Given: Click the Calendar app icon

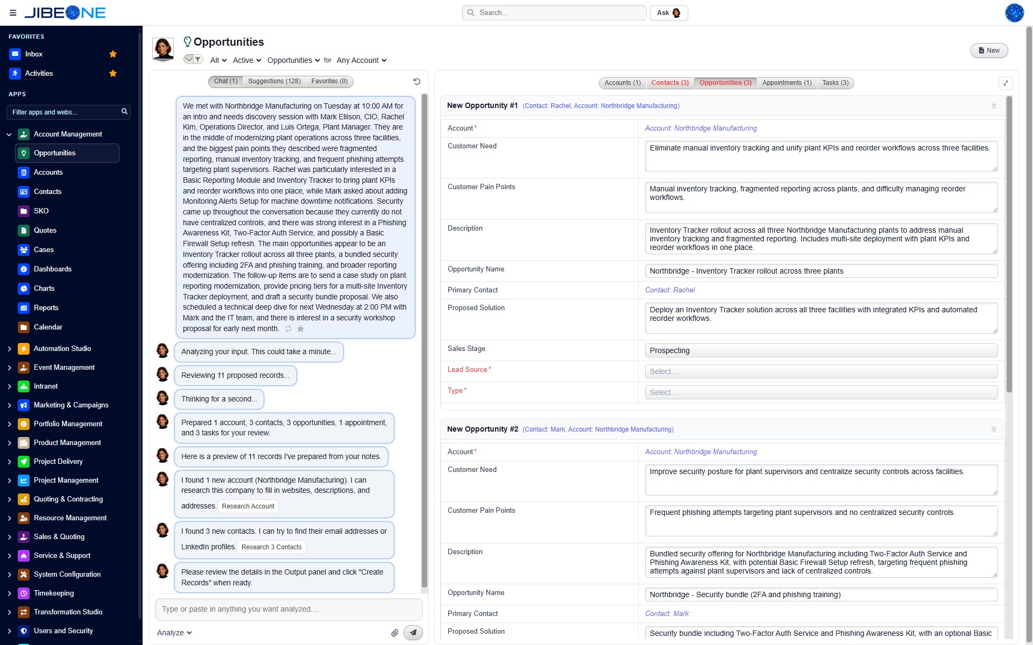Looking at the screenshot, I should [x=24, y=327].
